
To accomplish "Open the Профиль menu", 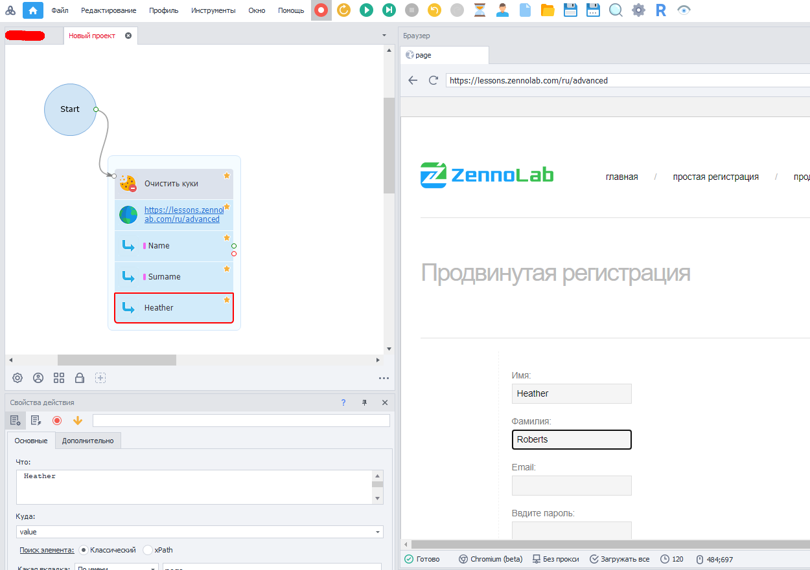I will (x=164, y=10).
